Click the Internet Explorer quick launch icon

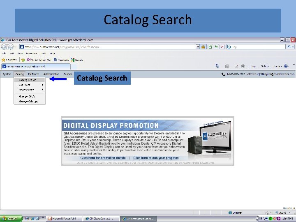pyautogui.click(x=32, y=218)
